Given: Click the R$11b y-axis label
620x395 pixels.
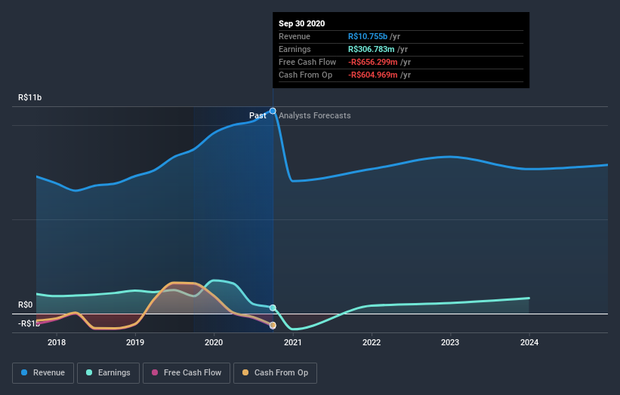Looking at the screenshot, I should pyautogui.click(x=29, y=97).
